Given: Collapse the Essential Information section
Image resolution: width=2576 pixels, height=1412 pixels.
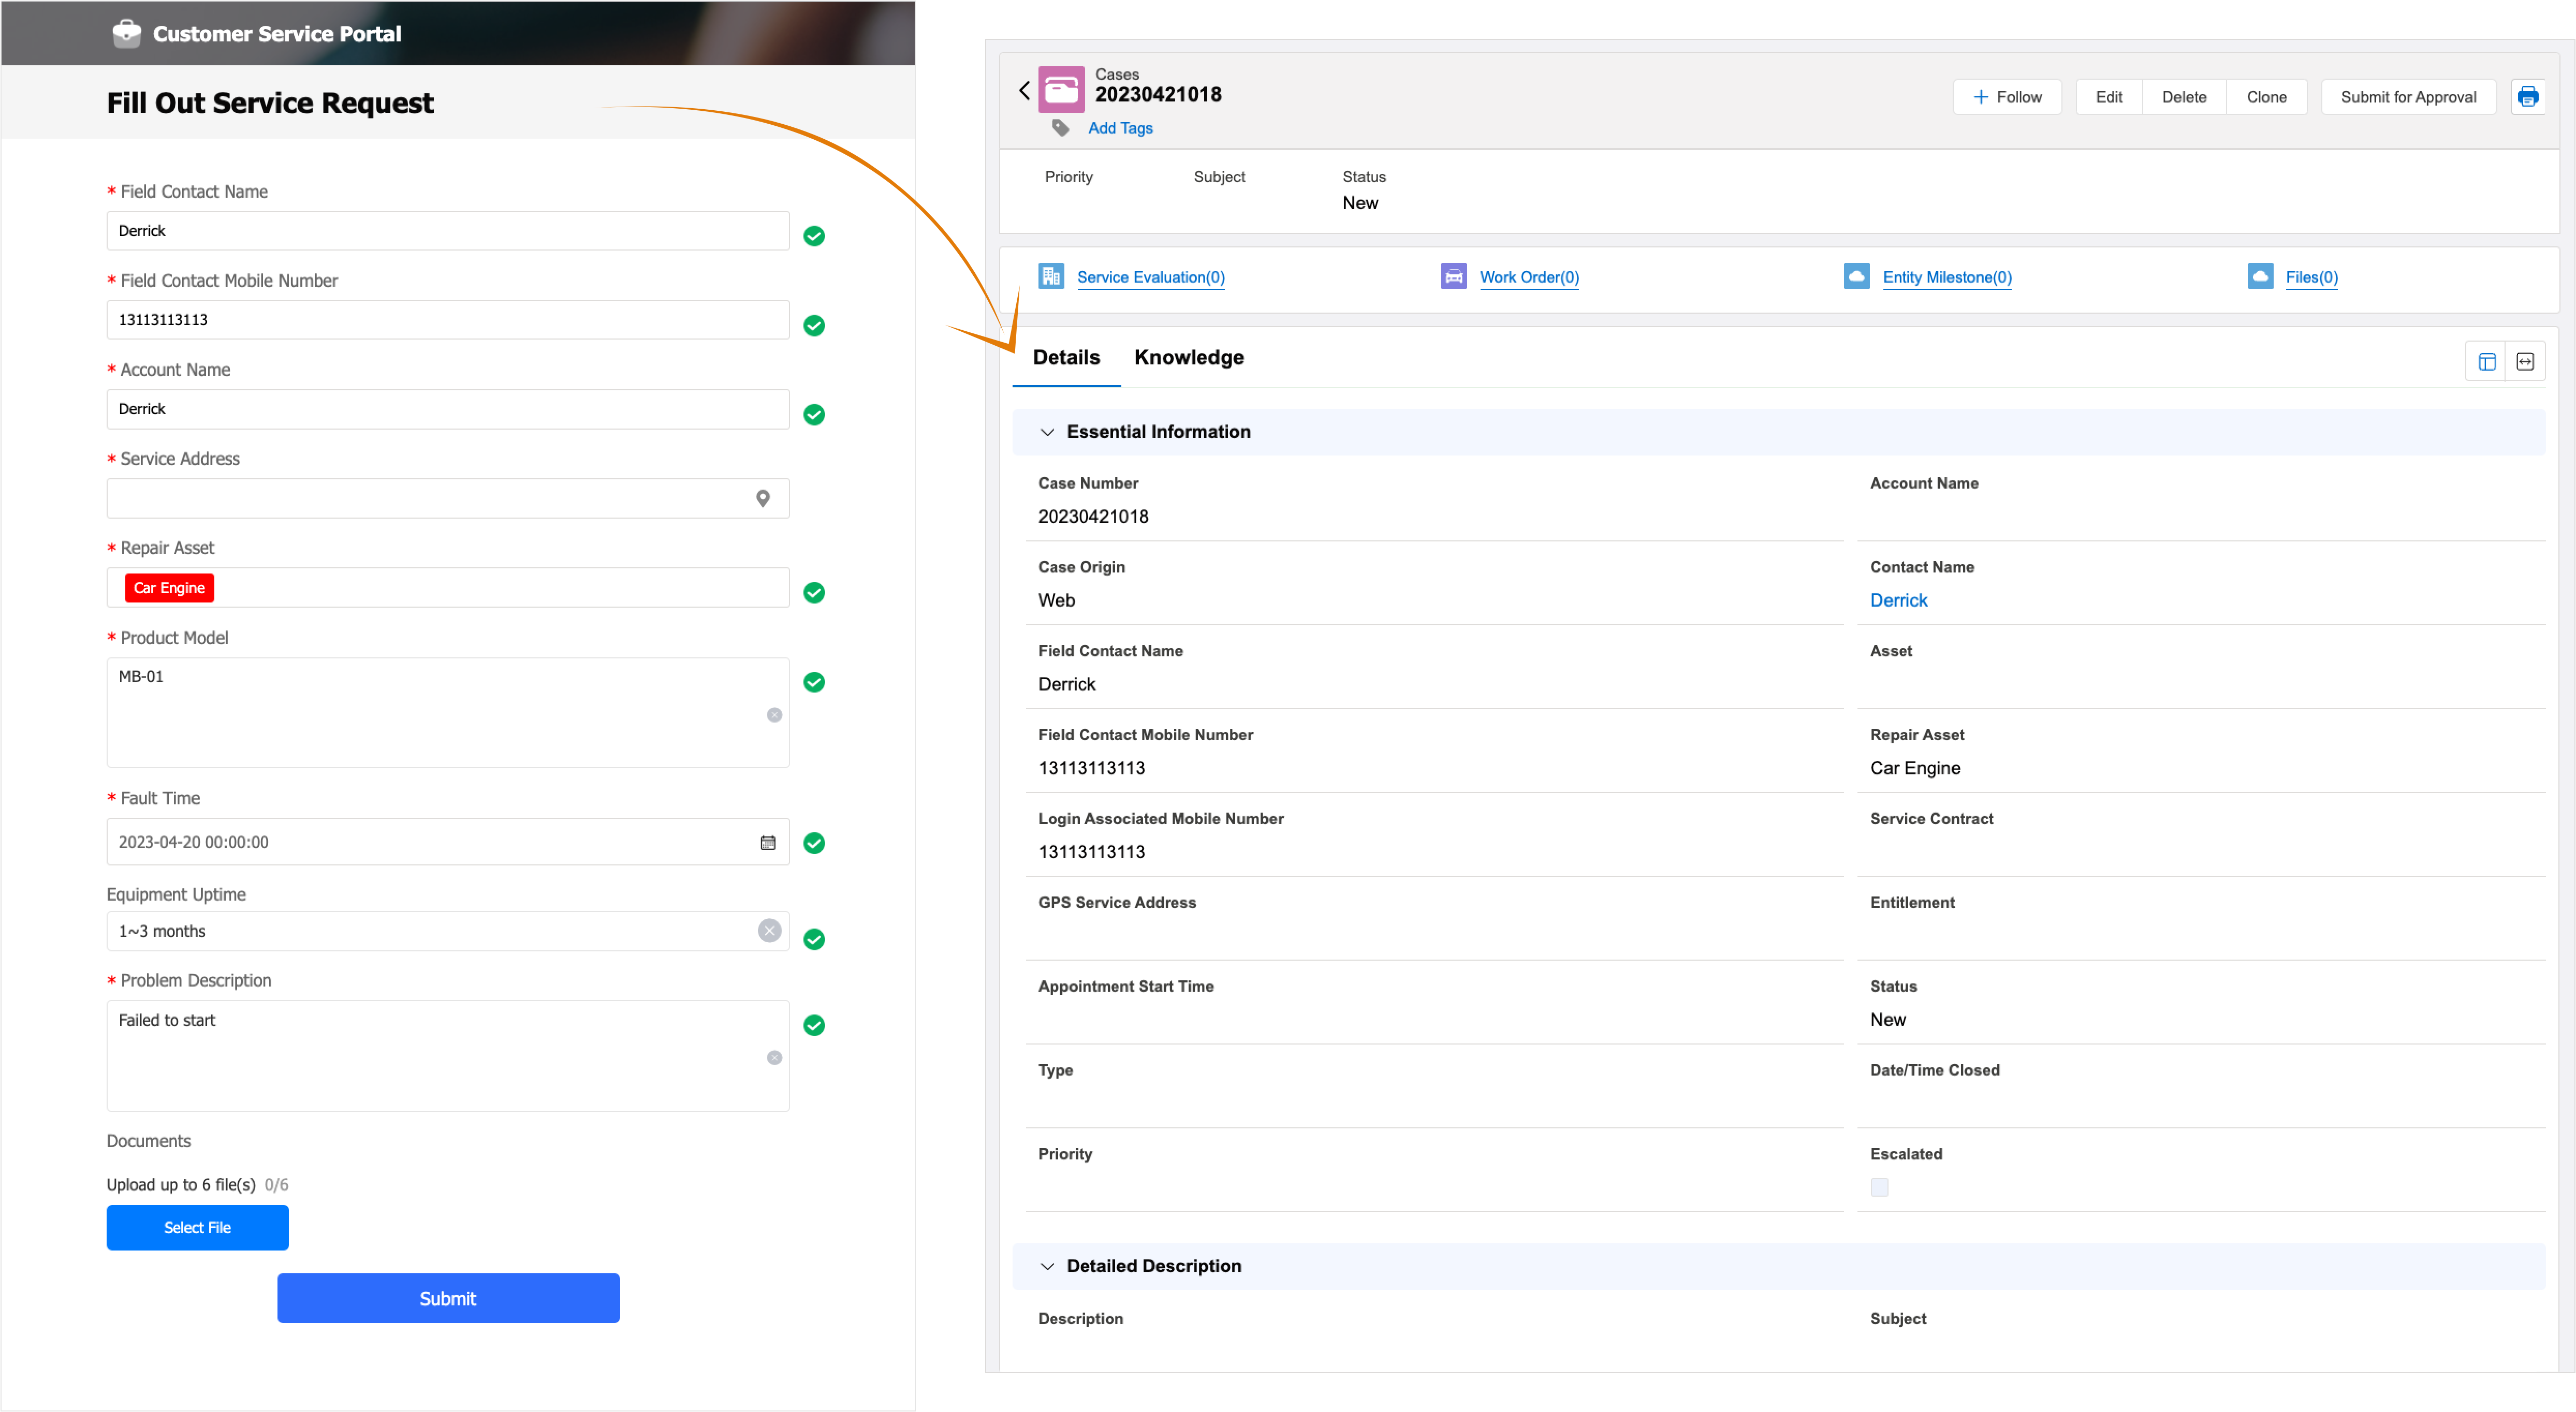Looking at the screenshot, I should pyautogui.click(x=1047, y=432).
